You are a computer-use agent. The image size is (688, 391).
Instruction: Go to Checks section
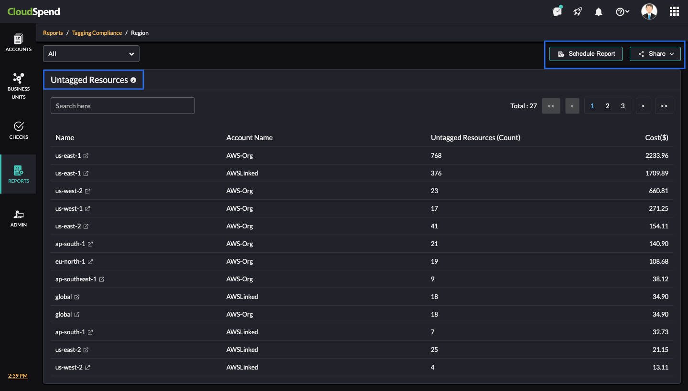[x=19, y=130]
